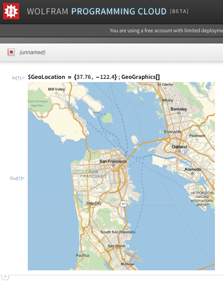Click the $GeoLocation input code line
Viewport: 223px width, 282px height.
94,77
